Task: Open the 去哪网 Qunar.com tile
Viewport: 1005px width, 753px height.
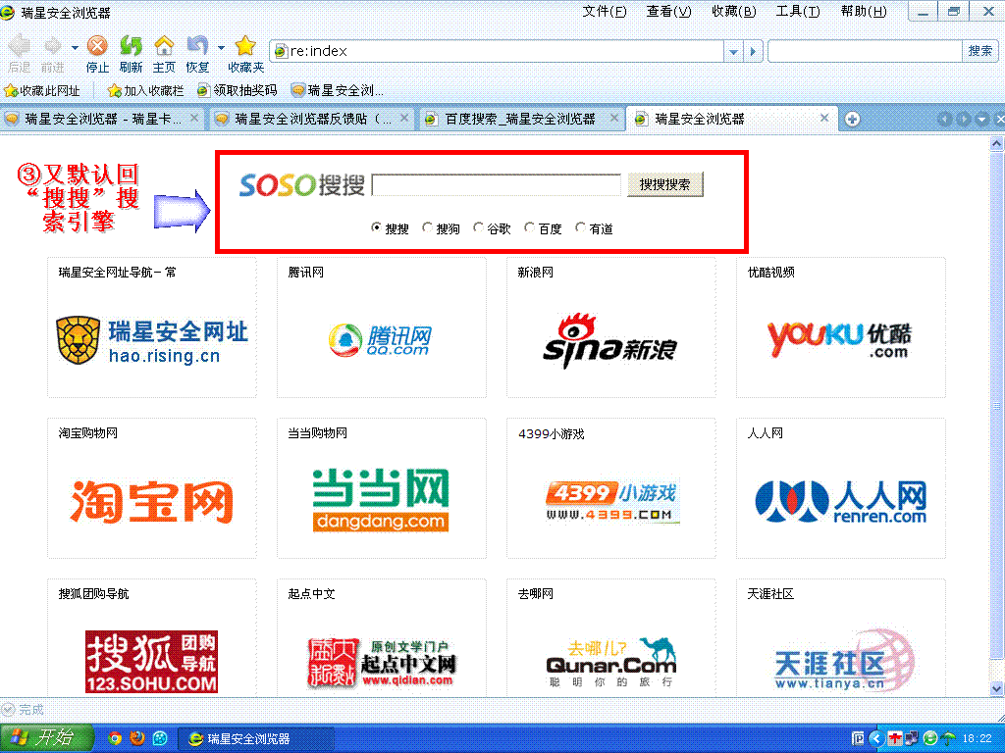Action: (610, 637)
